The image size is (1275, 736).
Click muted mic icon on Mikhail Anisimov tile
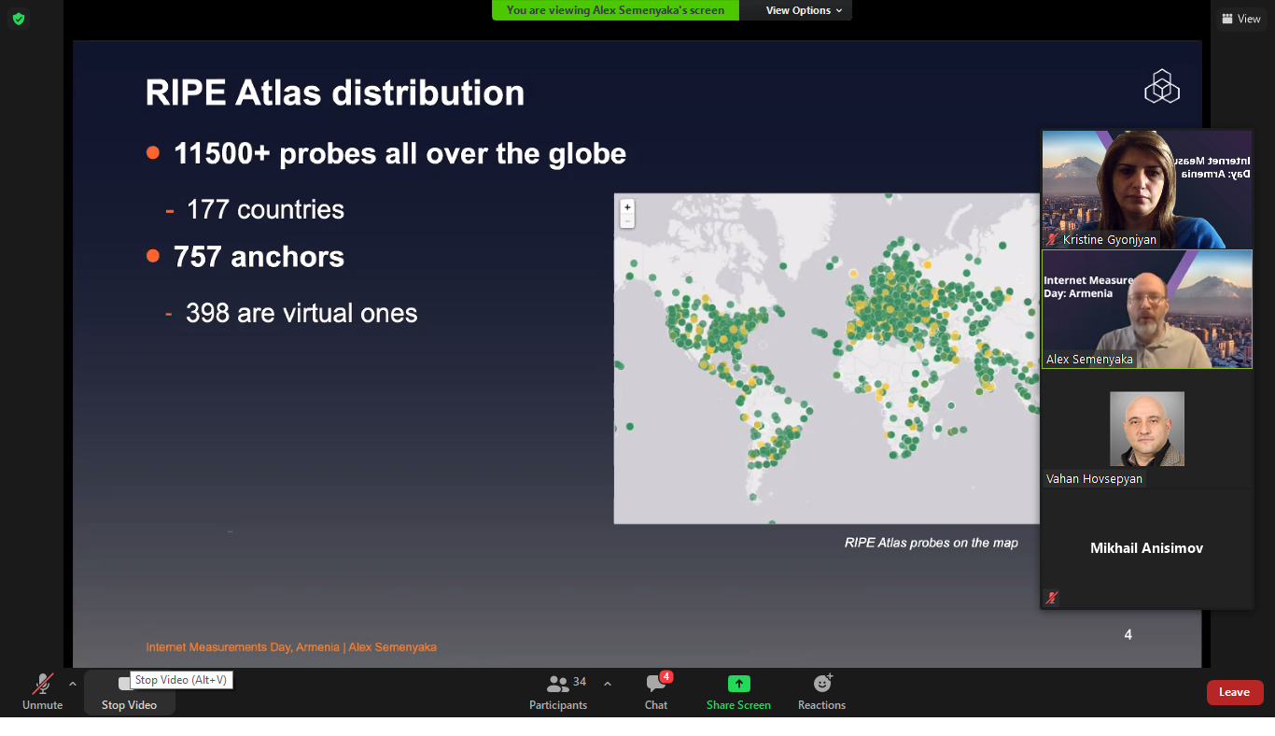pyautogui.click(x=1052, y=598)
